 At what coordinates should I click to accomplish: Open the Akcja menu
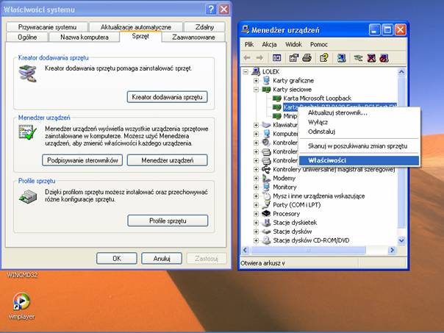pyautogui.click(x=269, y=44)
